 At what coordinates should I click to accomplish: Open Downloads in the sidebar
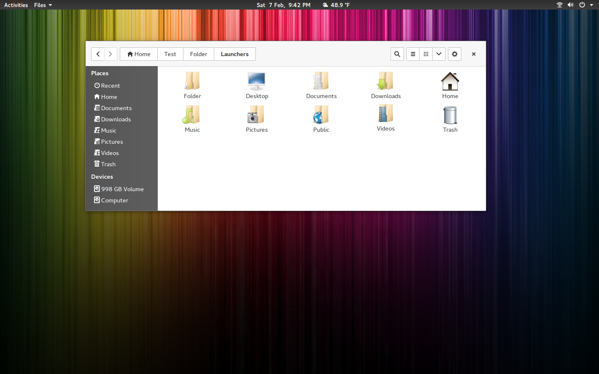(x=121, y=119)
